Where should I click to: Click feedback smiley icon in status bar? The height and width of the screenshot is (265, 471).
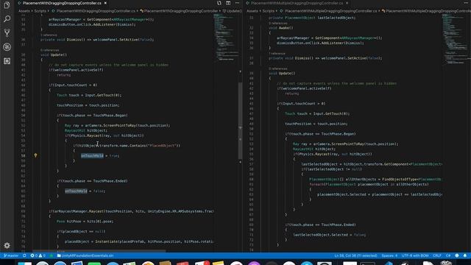coord(457,255)
